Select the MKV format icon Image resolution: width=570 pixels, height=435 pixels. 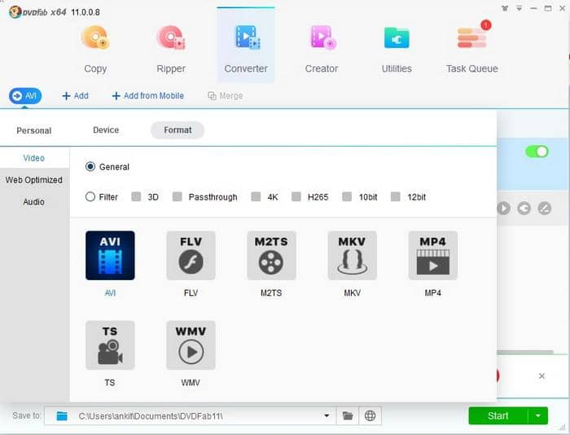click(x=353, y=255)
